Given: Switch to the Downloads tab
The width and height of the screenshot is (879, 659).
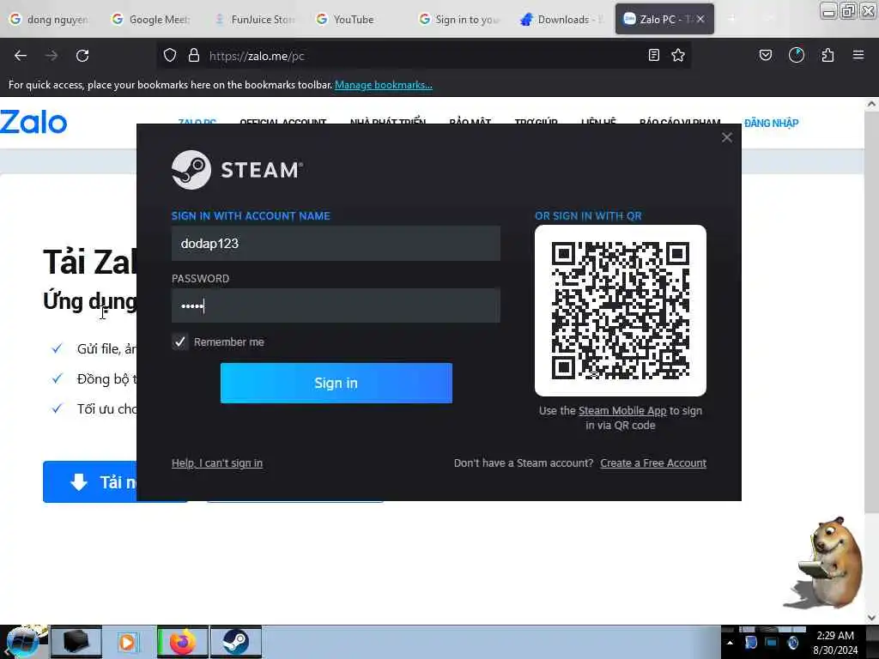Looking at the screenshot, I should pos(562,19).
